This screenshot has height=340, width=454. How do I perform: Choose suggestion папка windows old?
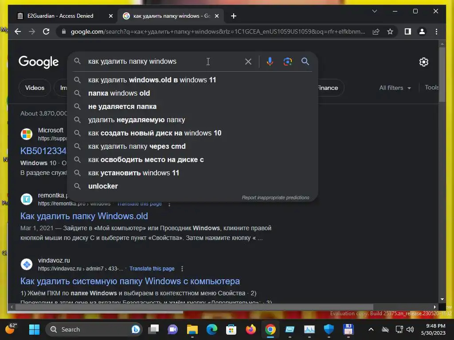click(192, 93)
